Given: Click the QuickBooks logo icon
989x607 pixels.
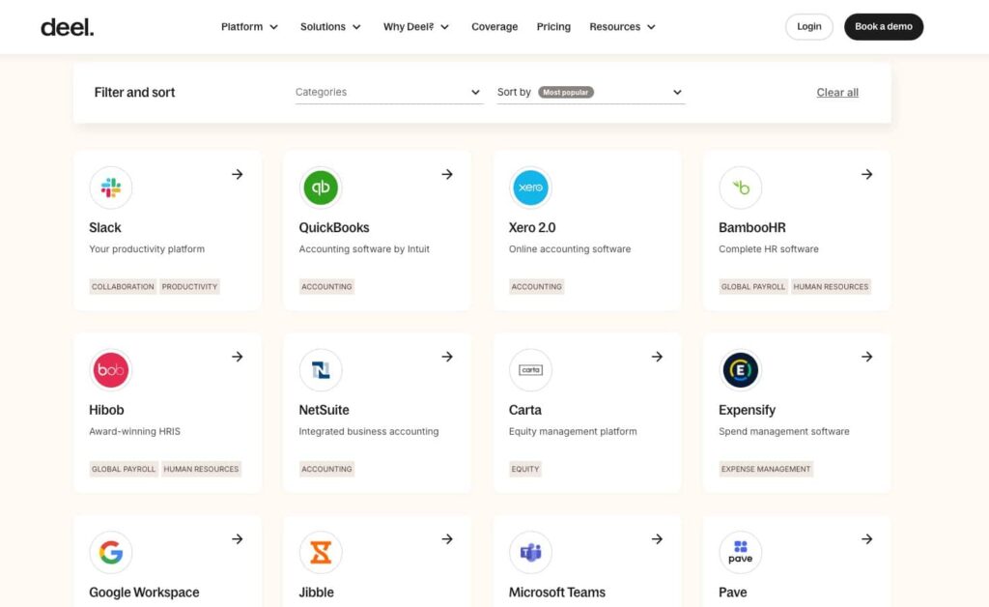Looking at the screenshot, I should (321, 188).
